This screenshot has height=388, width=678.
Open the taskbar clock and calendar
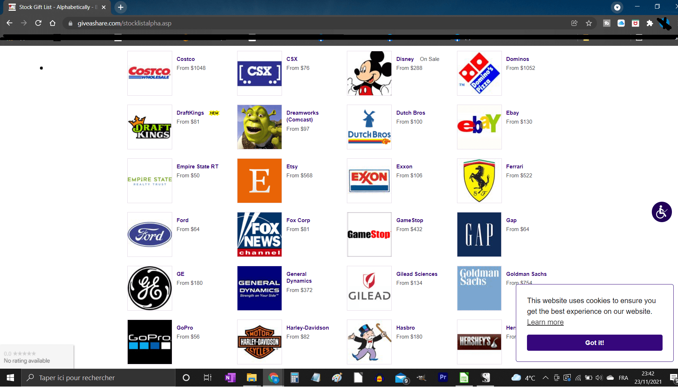(x=648, y=378)
